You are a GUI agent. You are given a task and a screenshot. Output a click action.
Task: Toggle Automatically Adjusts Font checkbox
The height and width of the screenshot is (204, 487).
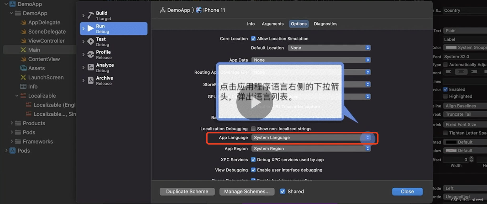445,65
